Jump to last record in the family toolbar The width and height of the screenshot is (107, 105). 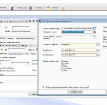[11, 21]
